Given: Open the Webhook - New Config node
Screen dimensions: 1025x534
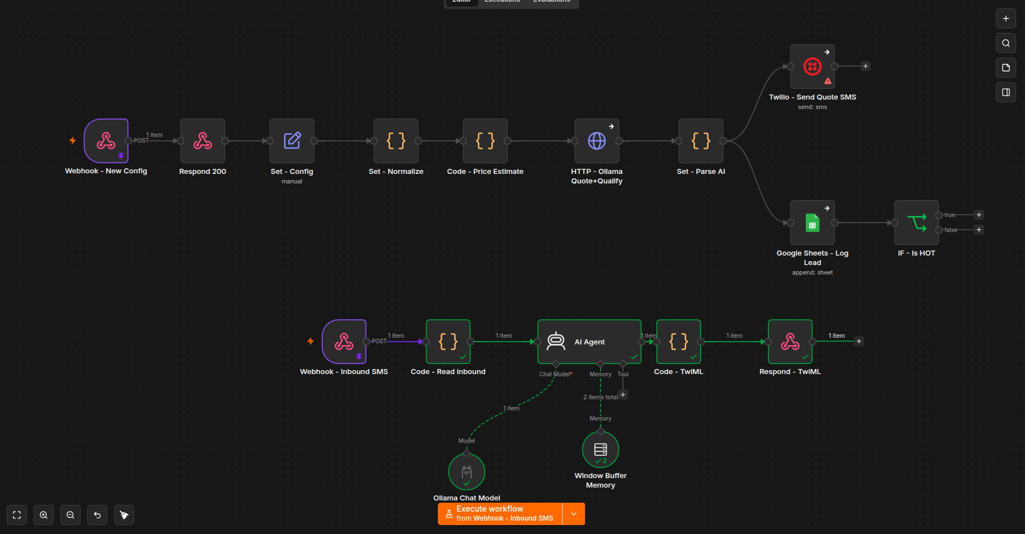Looking at the screenshot, I should [106, 141].
